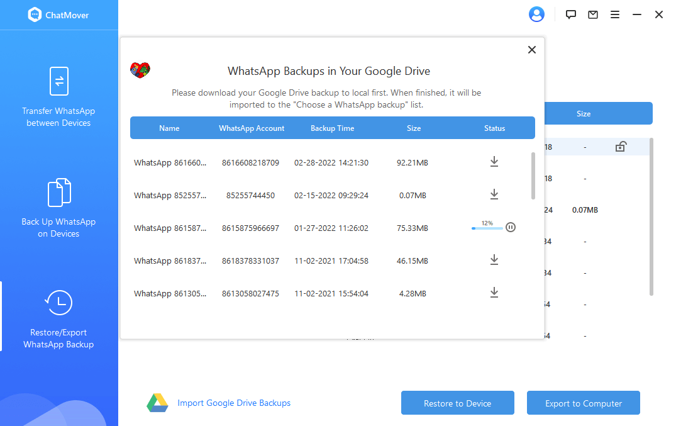Open the feedback chat icon
The width and height of the screenshot is (676, 426).
click(571, 14)
